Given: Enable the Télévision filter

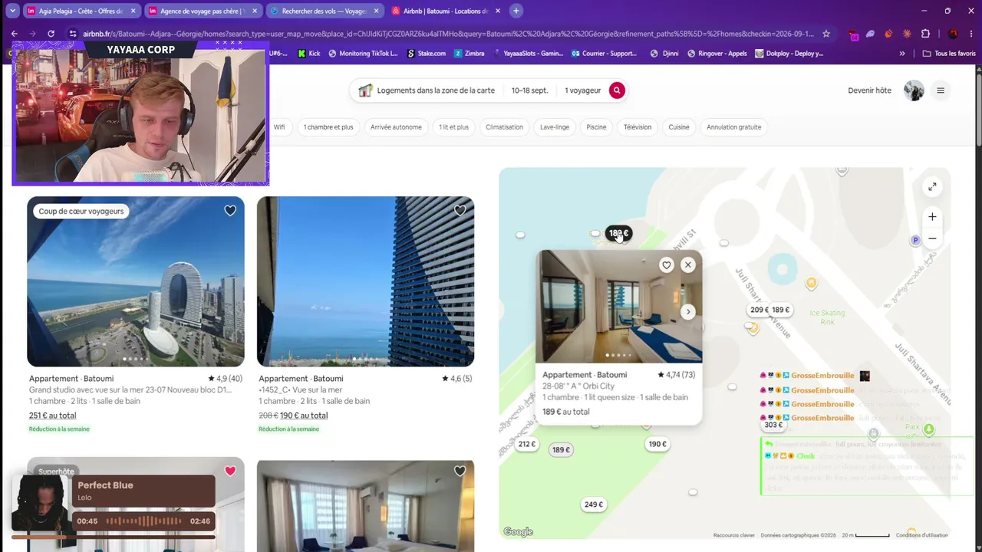Looking at the screenshot, I should click(638, 127).
